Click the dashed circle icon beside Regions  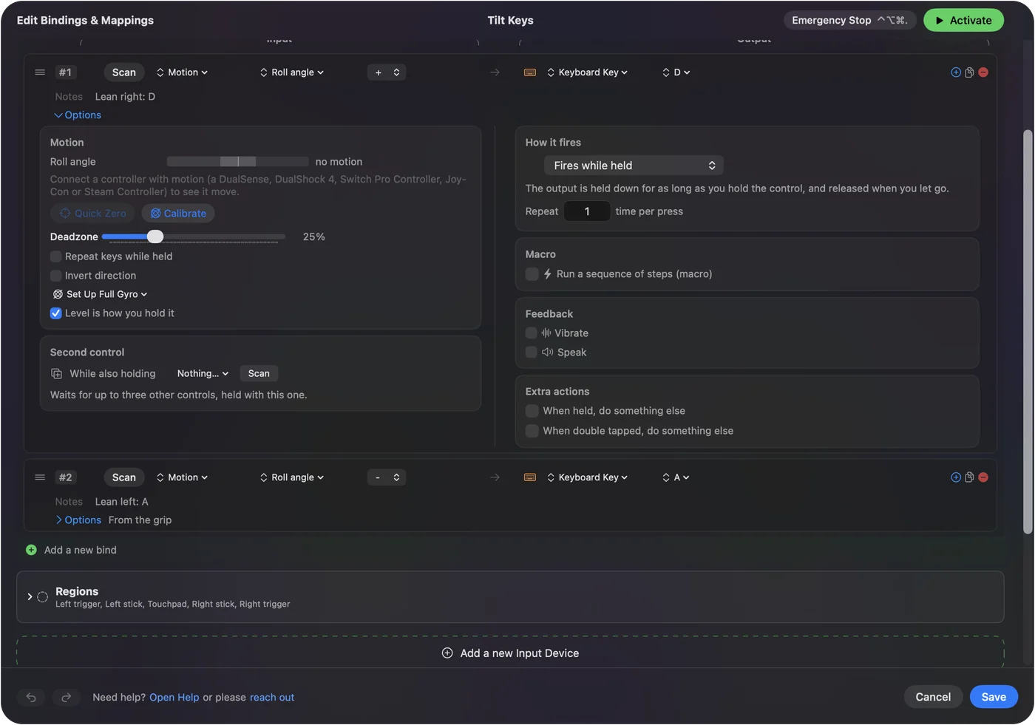pyautogui.click(x=42, y=597)
